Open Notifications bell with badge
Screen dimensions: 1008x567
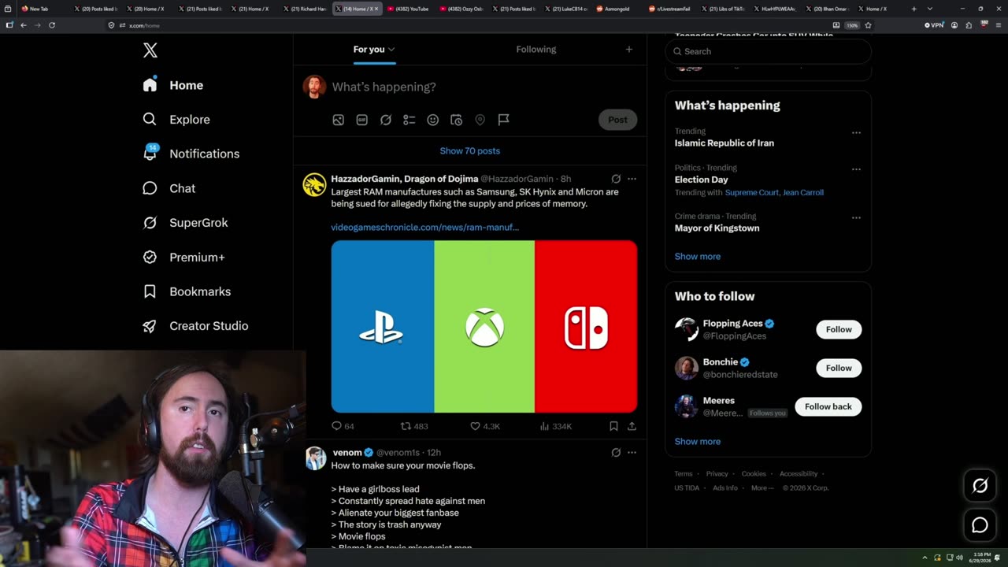[x=150, y=153]
